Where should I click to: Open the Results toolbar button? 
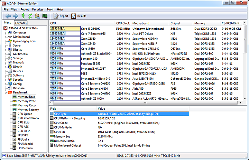(x=79, y=16)
